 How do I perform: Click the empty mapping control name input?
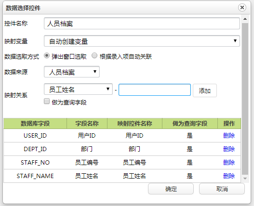(155, 90)
